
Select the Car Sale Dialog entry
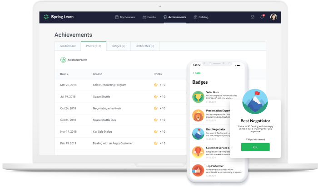[102, 132]
